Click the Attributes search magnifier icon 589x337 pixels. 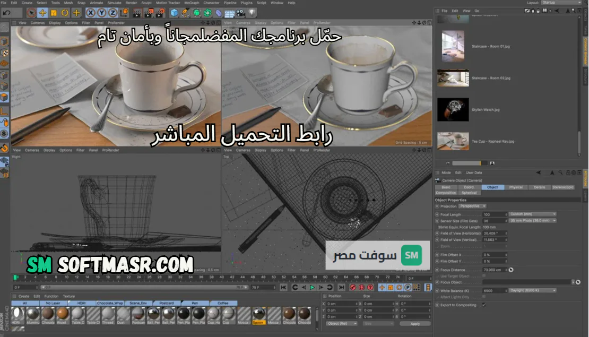point(560,173)
